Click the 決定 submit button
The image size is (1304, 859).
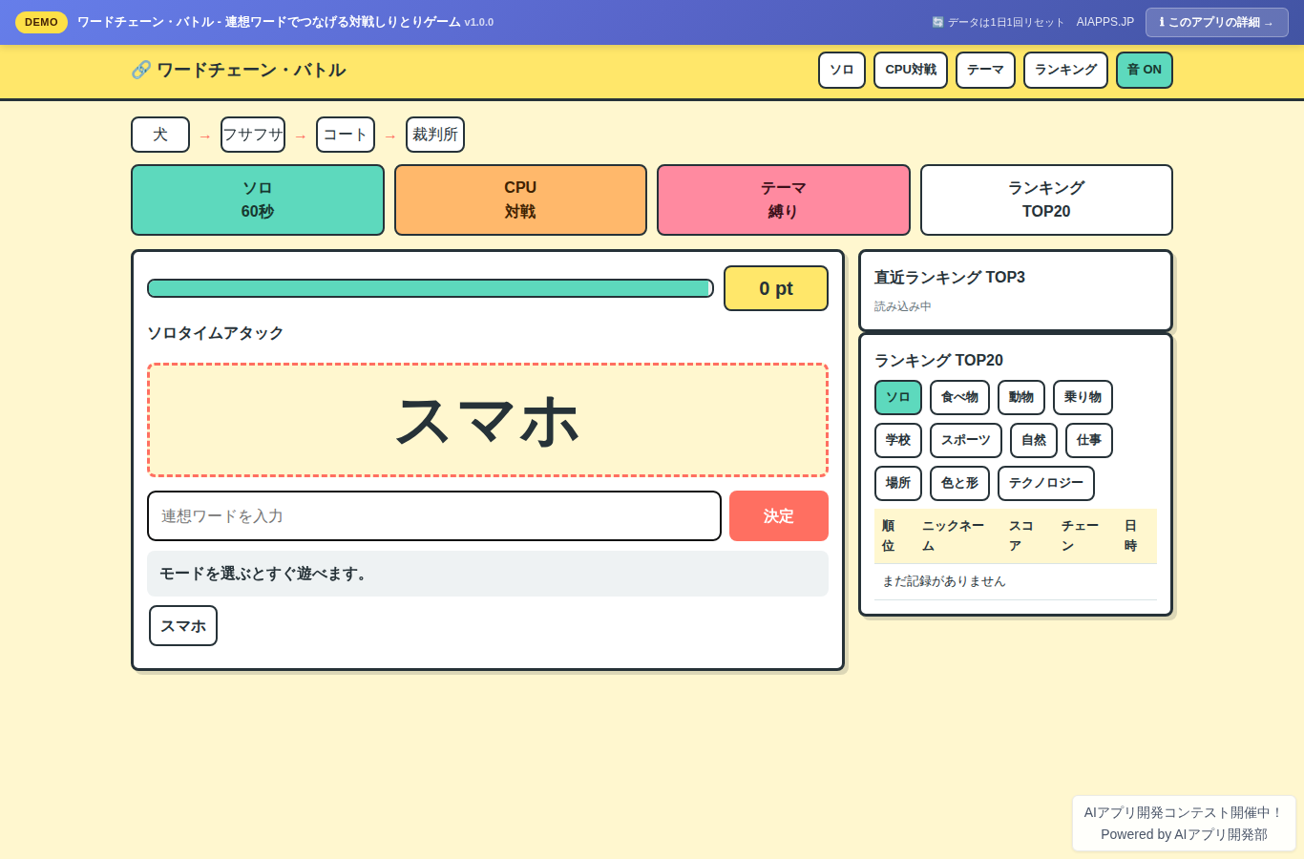coord(779,515)
